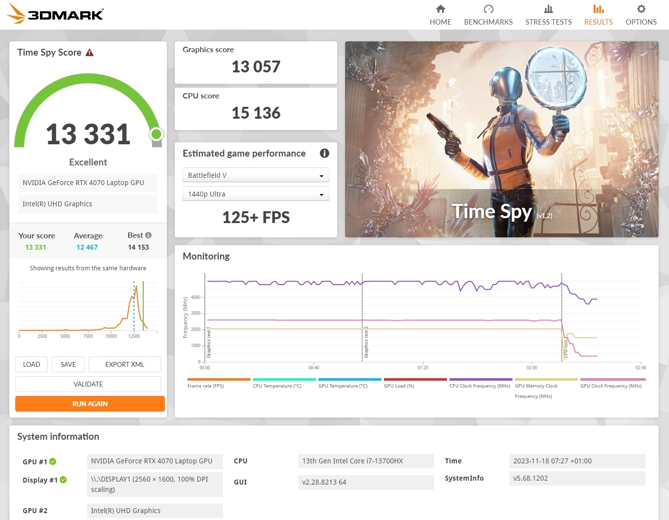Image resolution: width=669 pixels, height=520 pixels.
Task: Open the Battlefield V game dropdown
Action: pos(255,175)
